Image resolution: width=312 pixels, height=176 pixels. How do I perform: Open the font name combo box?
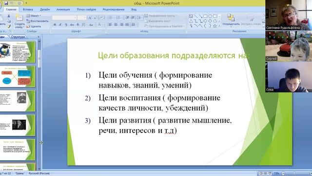[x=64, y=18]
